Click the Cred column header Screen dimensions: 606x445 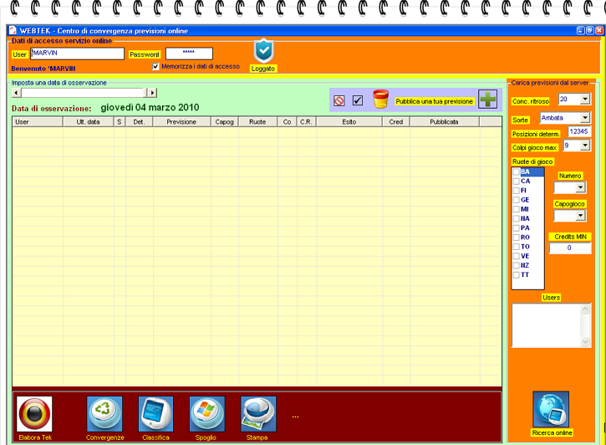[x=395, y=122]
